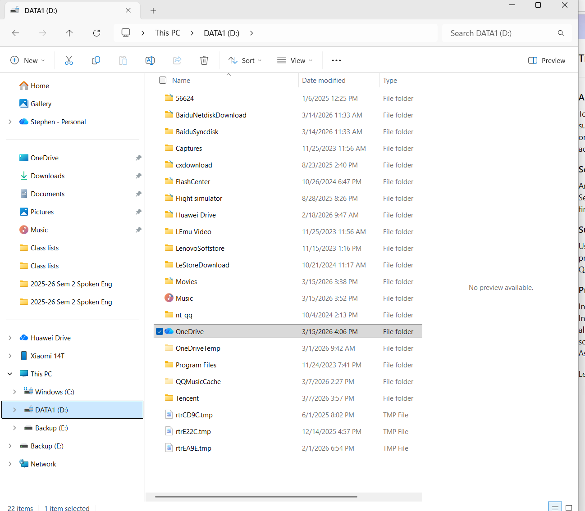Viewport: 585px width, 511px height.
Task: Click the Delete trash can icon
Action: coord(204,60)
